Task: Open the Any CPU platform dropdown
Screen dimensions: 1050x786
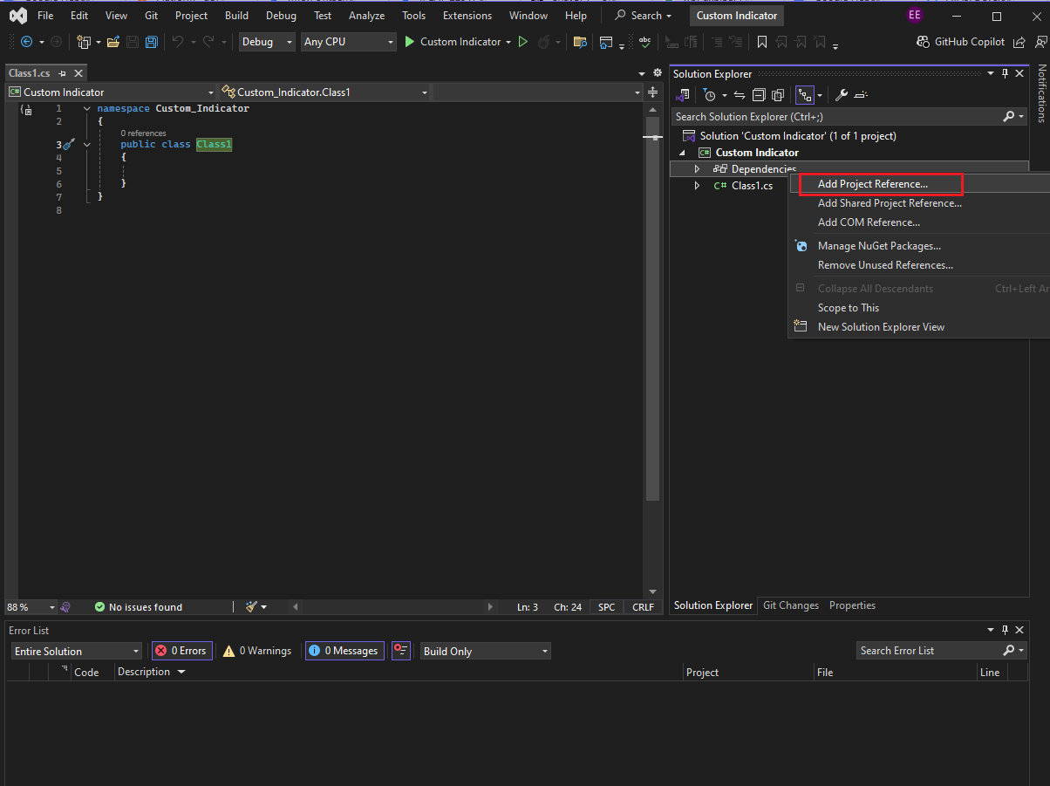Action: [349, 42]
